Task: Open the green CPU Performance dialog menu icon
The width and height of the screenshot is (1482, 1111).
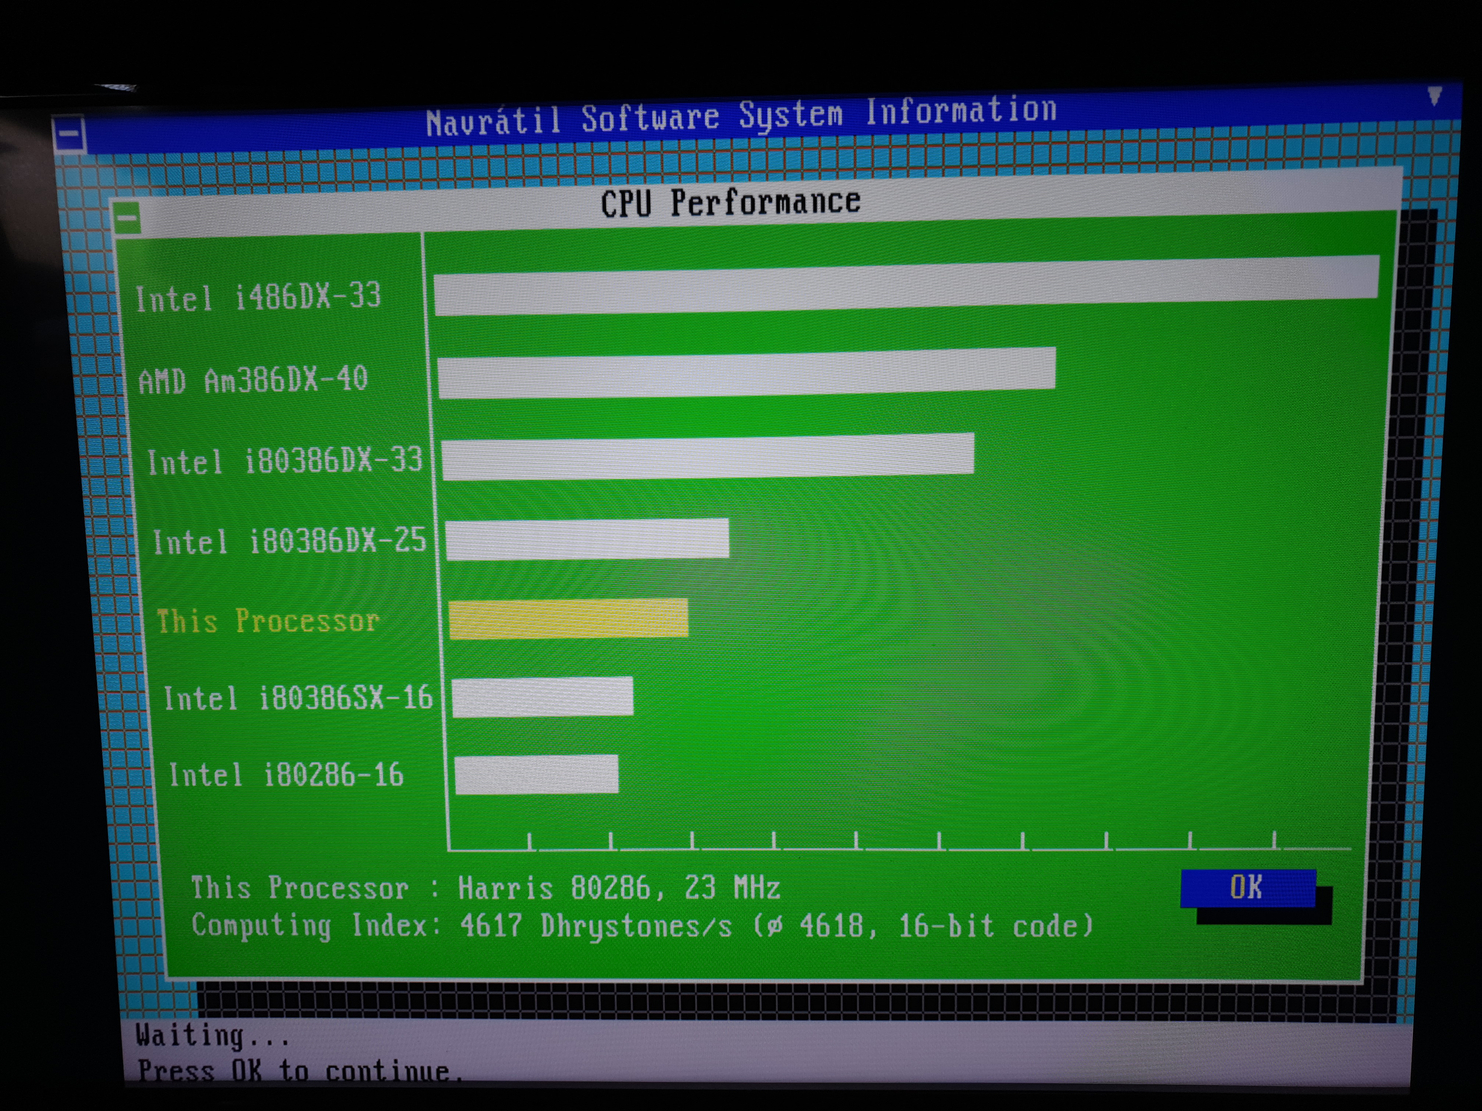Action: coord(127,218)
